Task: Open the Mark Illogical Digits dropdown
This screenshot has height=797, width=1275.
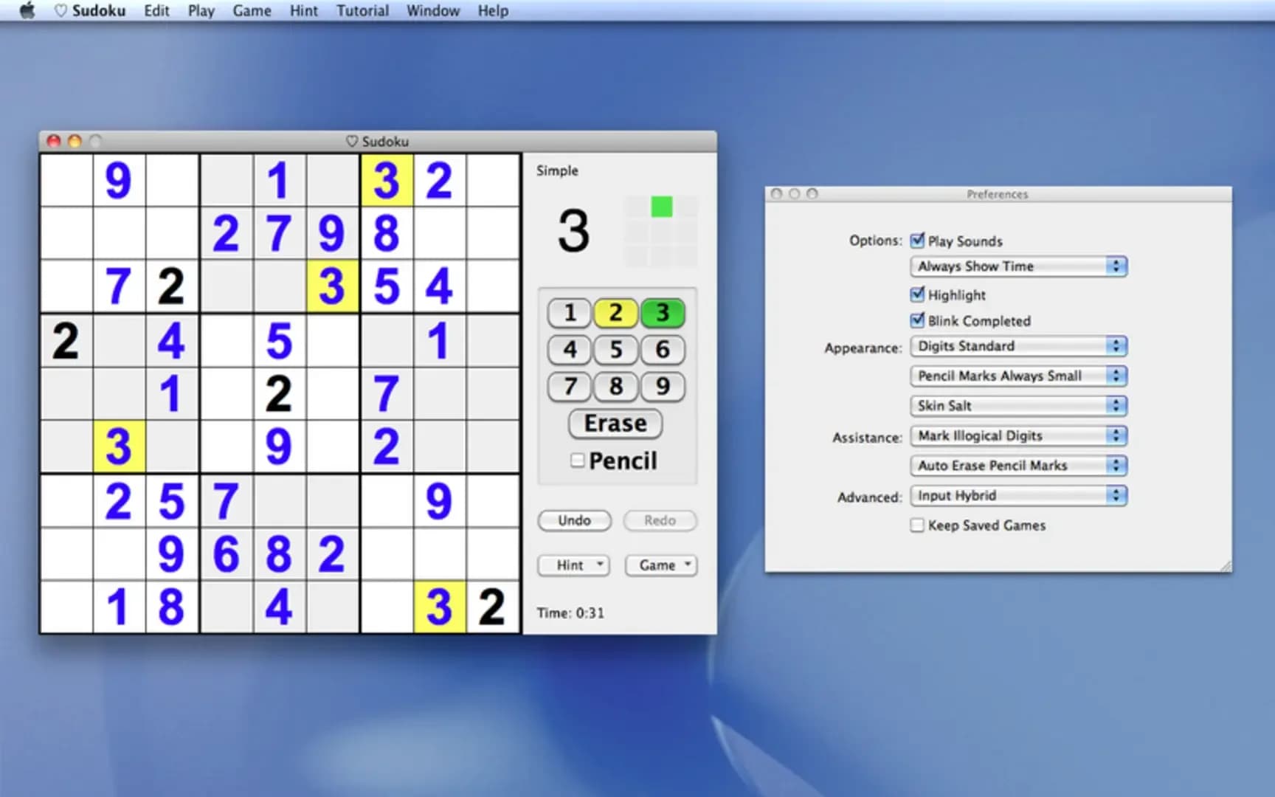Action: (x=1019, y=436)
